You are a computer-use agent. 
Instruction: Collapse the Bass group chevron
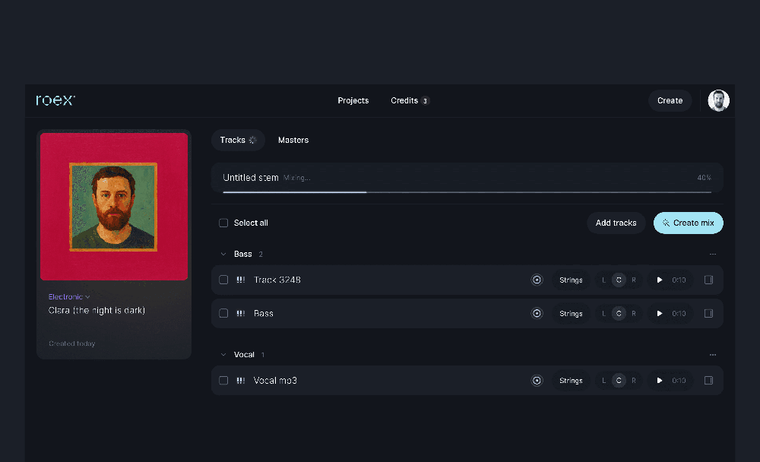(x=223, y=254)
